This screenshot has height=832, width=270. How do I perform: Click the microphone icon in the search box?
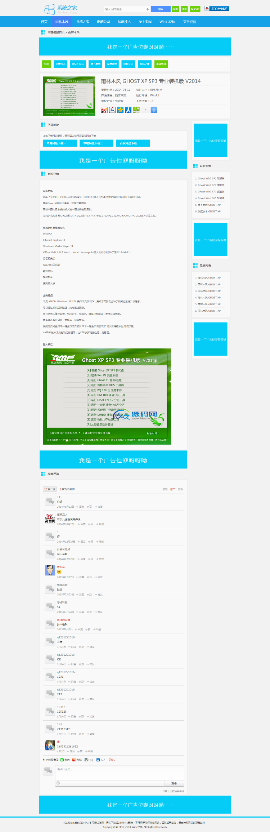(147, 9)
